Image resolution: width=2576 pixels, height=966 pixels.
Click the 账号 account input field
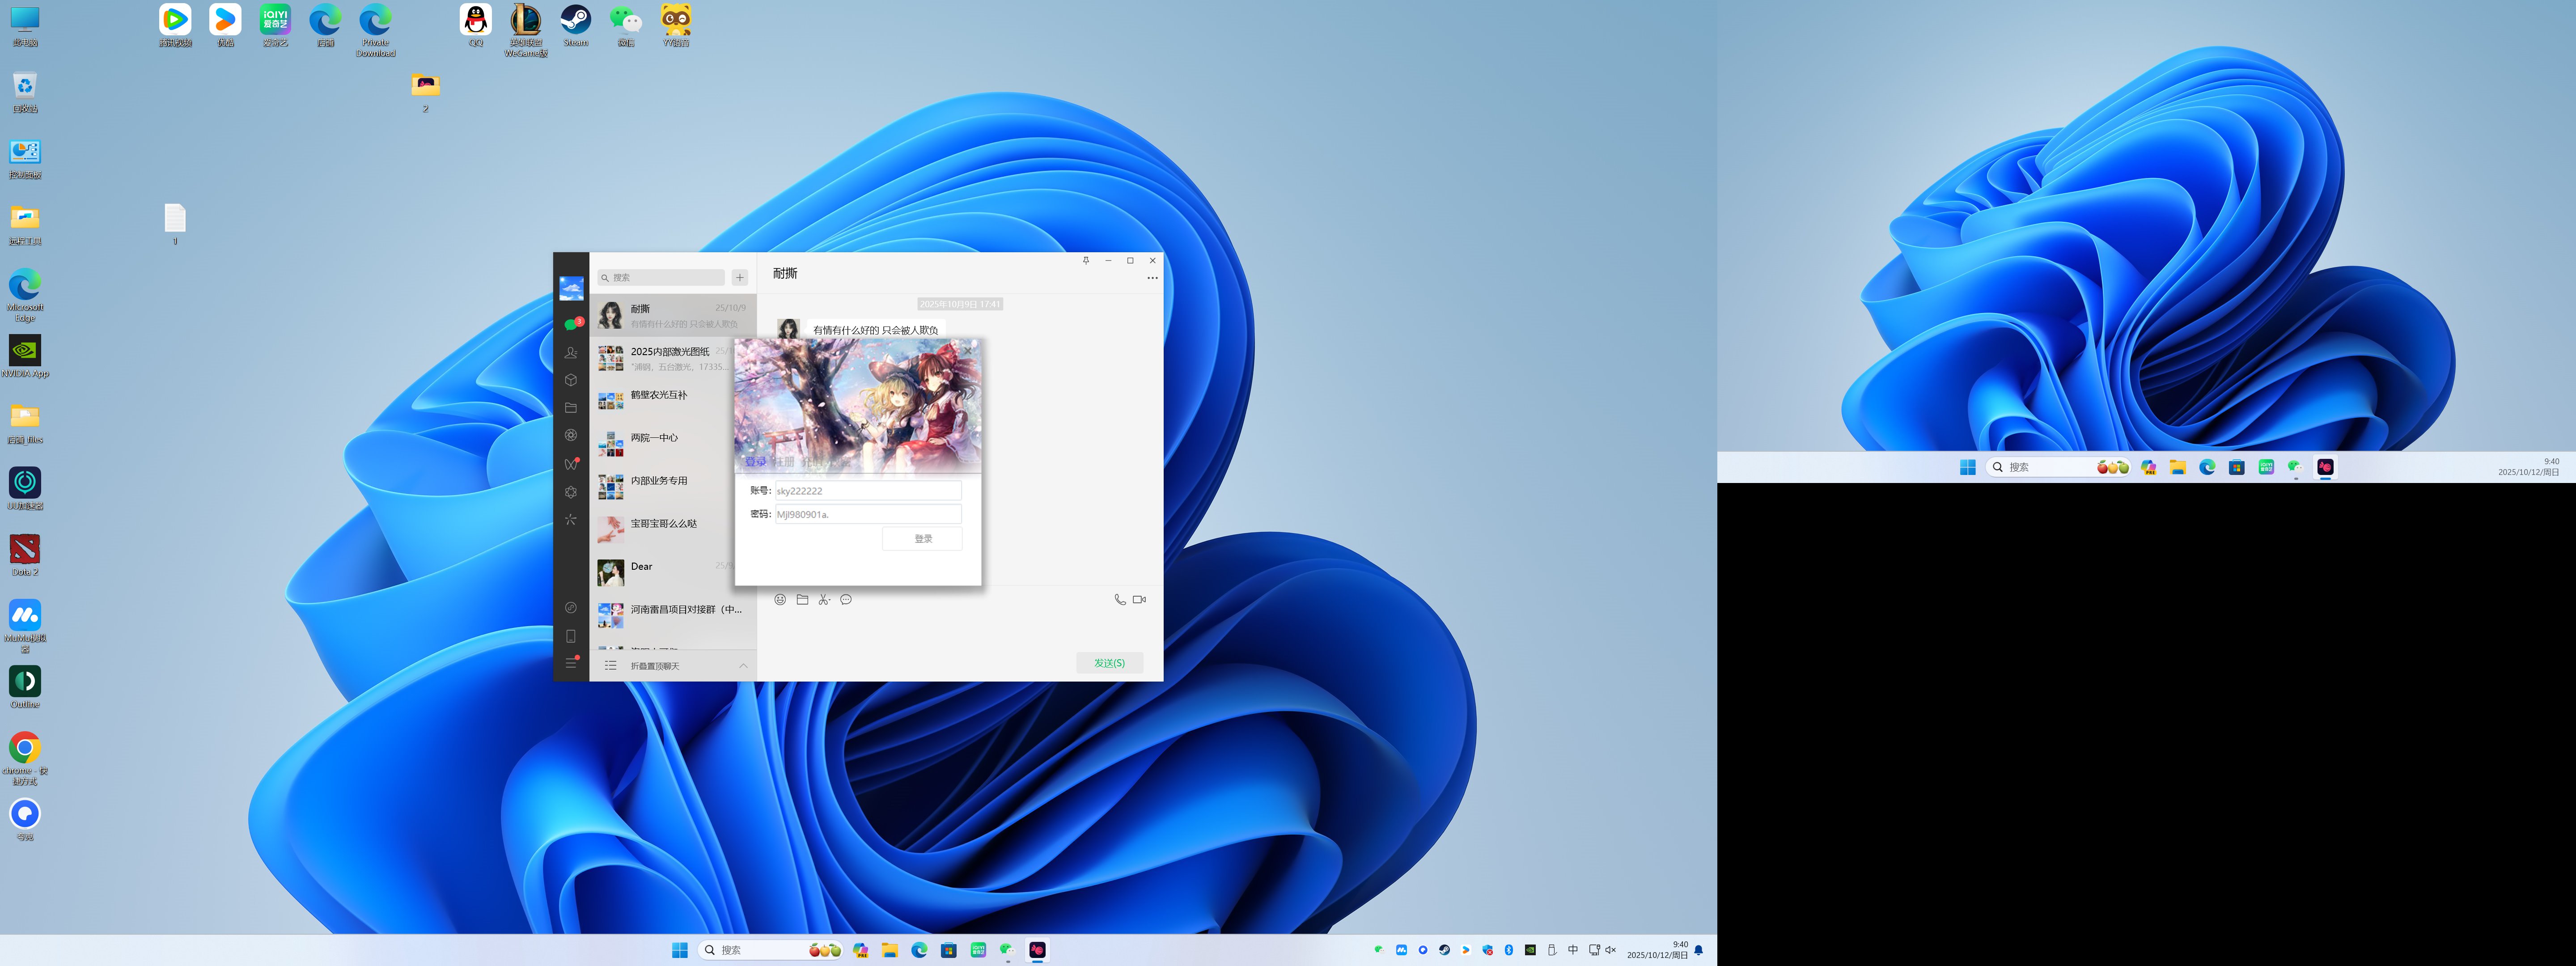pos(867,491)
